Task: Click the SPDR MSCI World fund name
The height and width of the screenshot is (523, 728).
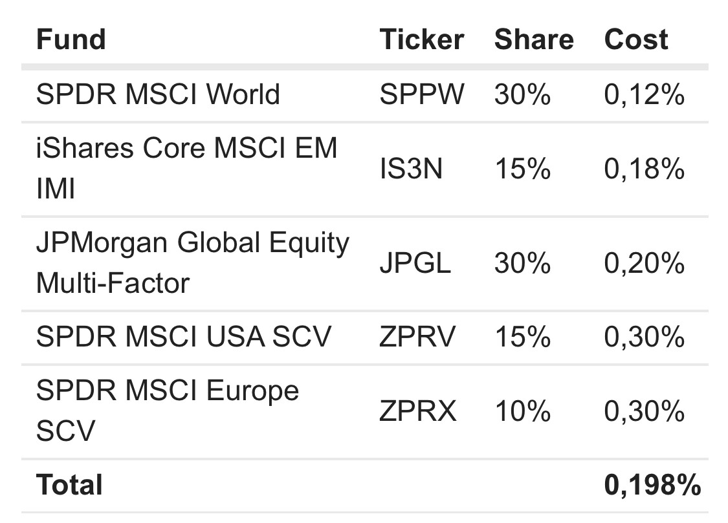Action: pyautogui.click(x=158, y=94)
